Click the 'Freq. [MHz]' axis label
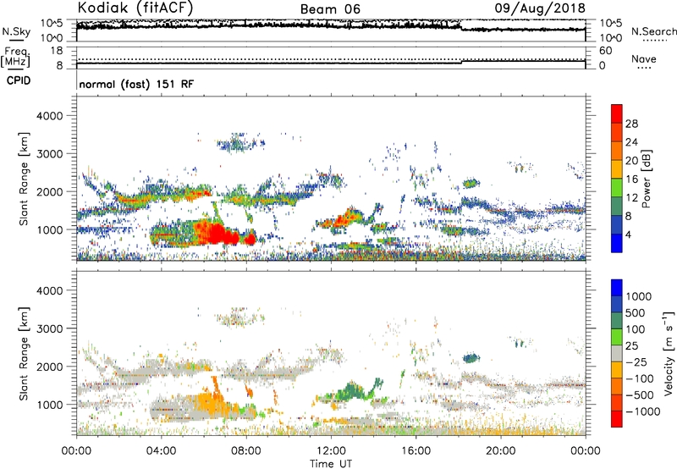This screenshot has height=469, width=677. coord(16,57)
